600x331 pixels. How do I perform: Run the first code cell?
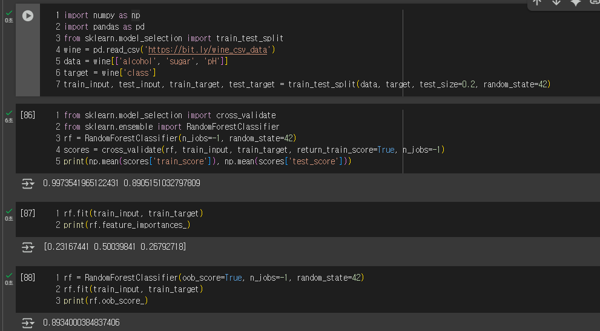pos(28,16)
